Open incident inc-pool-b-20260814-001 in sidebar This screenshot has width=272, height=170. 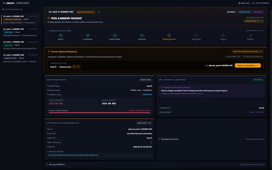coord(21,19)
